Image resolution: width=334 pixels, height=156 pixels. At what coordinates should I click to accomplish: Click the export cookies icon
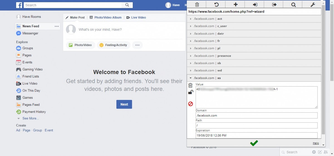274,4
